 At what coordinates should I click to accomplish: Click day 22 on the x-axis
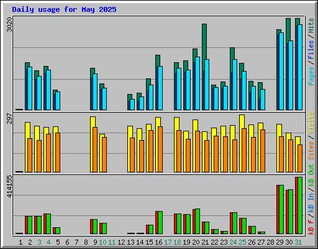214,242
